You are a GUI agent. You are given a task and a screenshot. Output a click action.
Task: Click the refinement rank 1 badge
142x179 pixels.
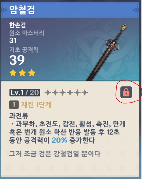click(x=14, y=105)
